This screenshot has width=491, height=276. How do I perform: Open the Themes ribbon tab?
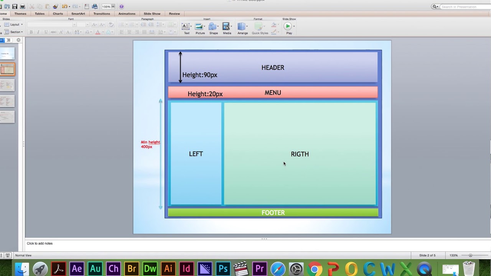click(20, 14)
